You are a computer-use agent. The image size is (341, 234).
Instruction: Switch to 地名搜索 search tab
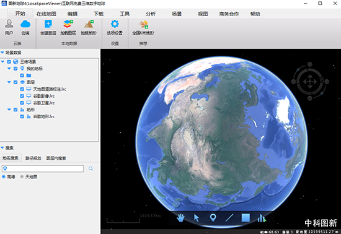pyautogui.click(x=11, y=158)
